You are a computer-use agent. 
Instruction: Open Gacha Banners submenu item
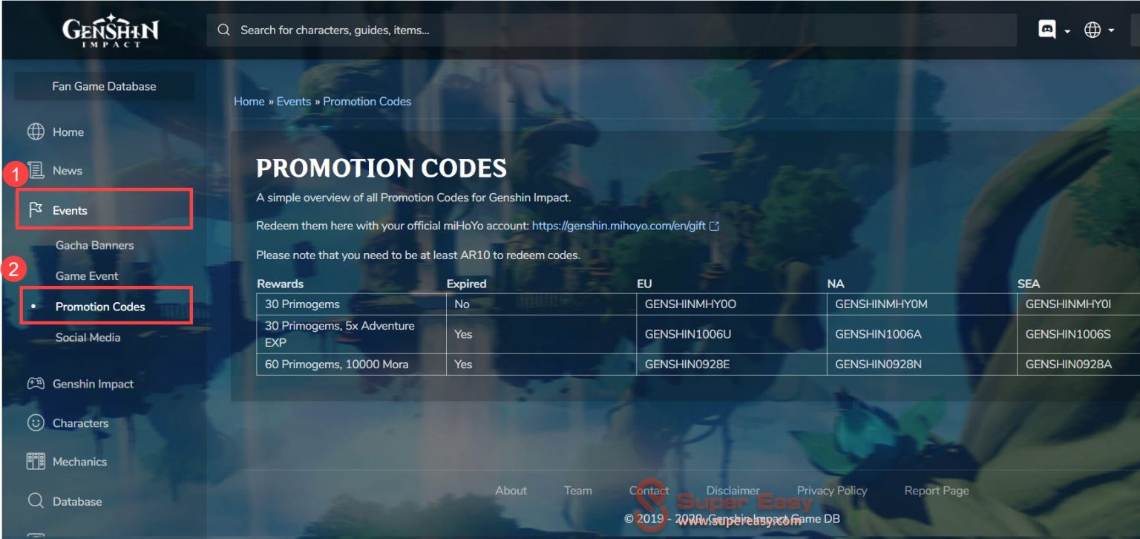[95, 245]
